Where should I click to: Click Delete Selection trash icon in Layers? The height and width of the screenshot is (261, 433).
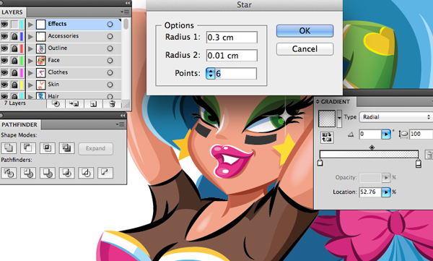click(112, 104)
